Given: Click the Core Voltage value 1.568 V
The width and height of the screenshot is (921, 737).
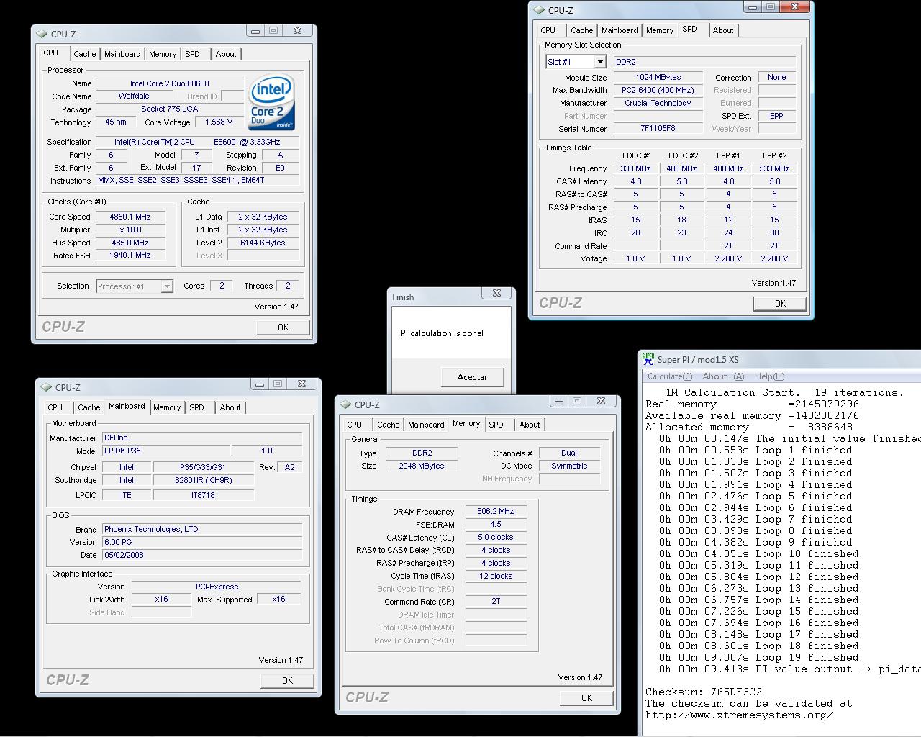Looking at the screenshot, I should (219, 122).
